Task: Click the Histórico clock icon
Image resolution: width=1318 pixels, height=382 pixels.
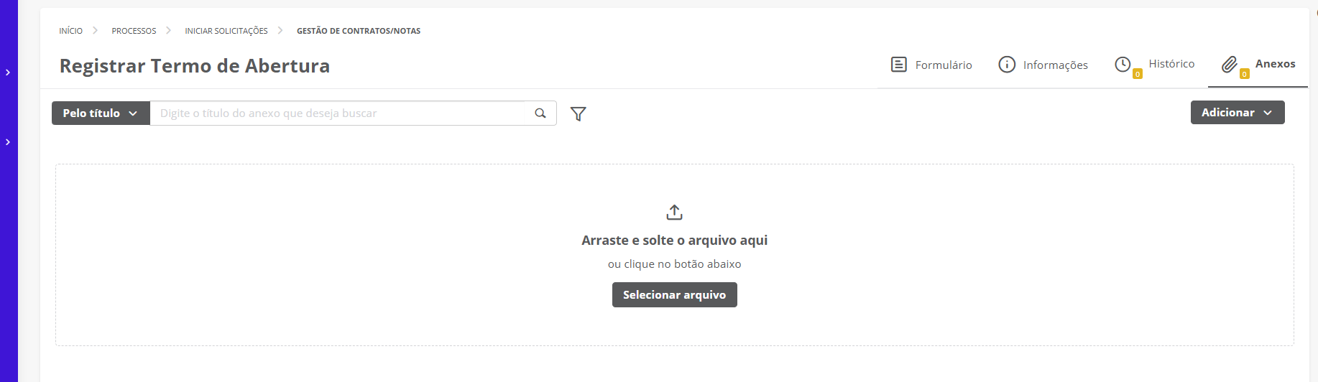Action: [1123, 65]
